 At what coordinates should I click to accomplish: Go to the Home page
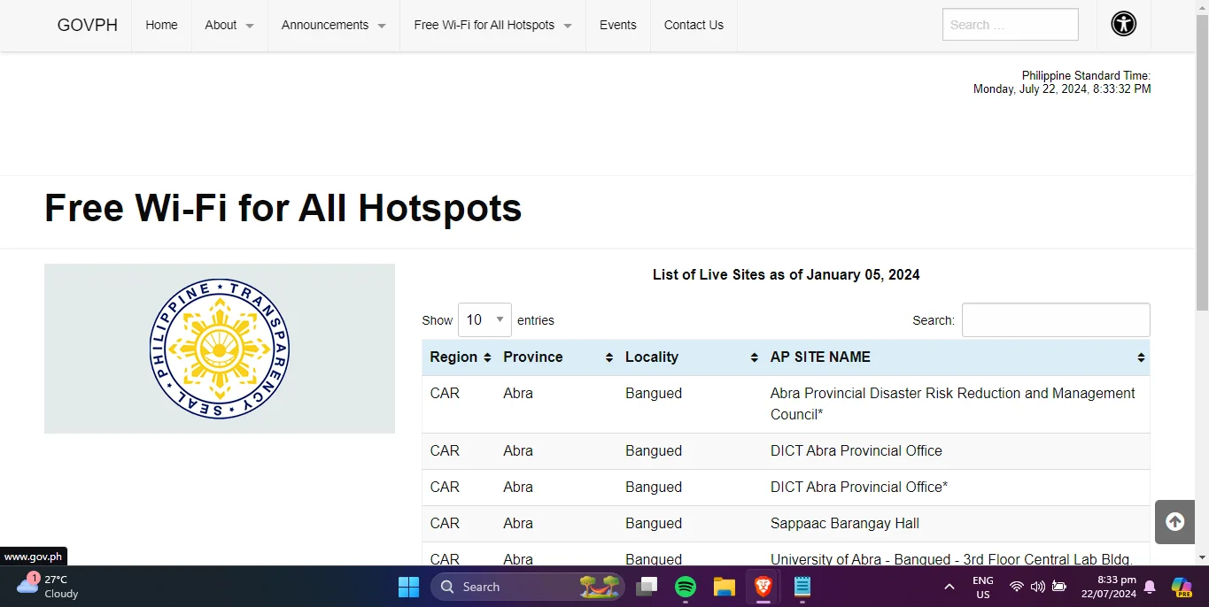pyautogui.click(x=161, y=25)
